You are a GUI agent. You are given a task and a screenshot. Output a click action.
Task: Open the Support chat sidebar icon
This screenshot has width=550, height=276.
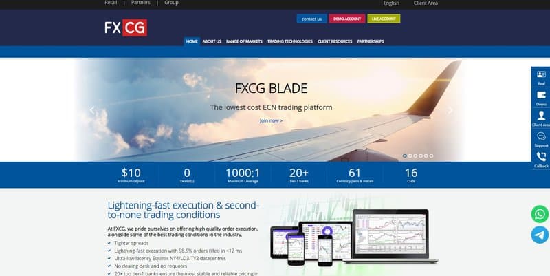[541, 140]
